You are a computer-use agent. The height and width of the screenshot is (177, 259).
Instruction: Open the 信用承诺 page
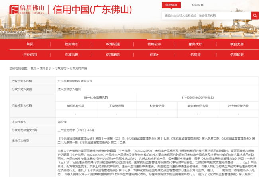coord(113,54)
